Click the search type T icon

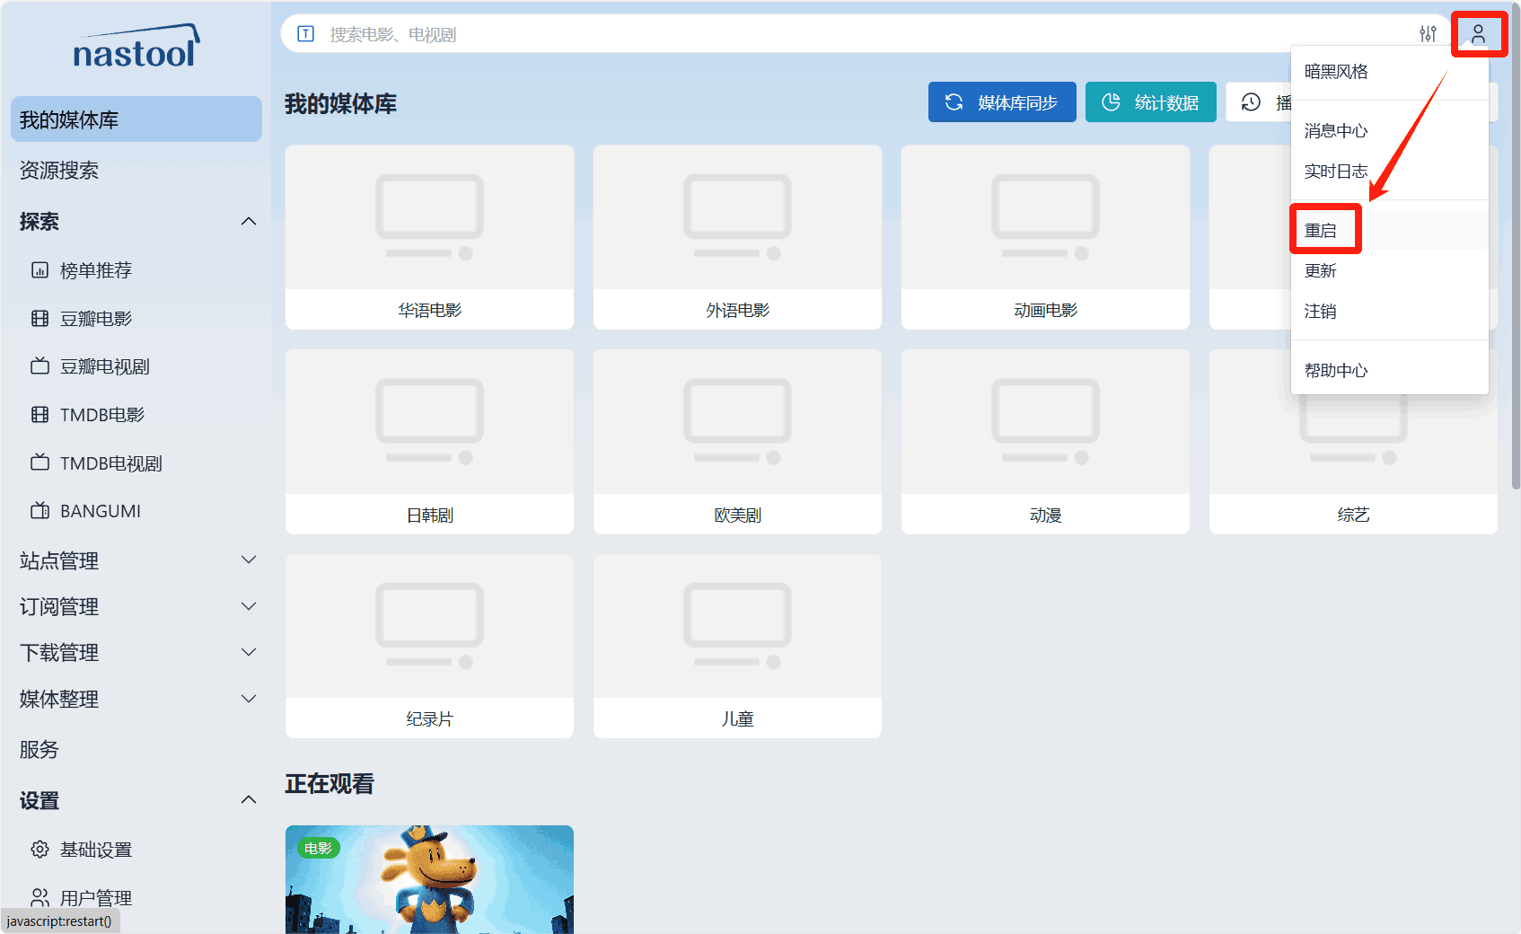pos(306,34)
